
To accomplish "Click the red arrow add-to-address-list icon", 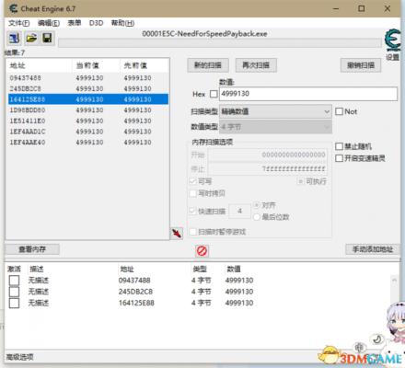I will click(177, 234).
